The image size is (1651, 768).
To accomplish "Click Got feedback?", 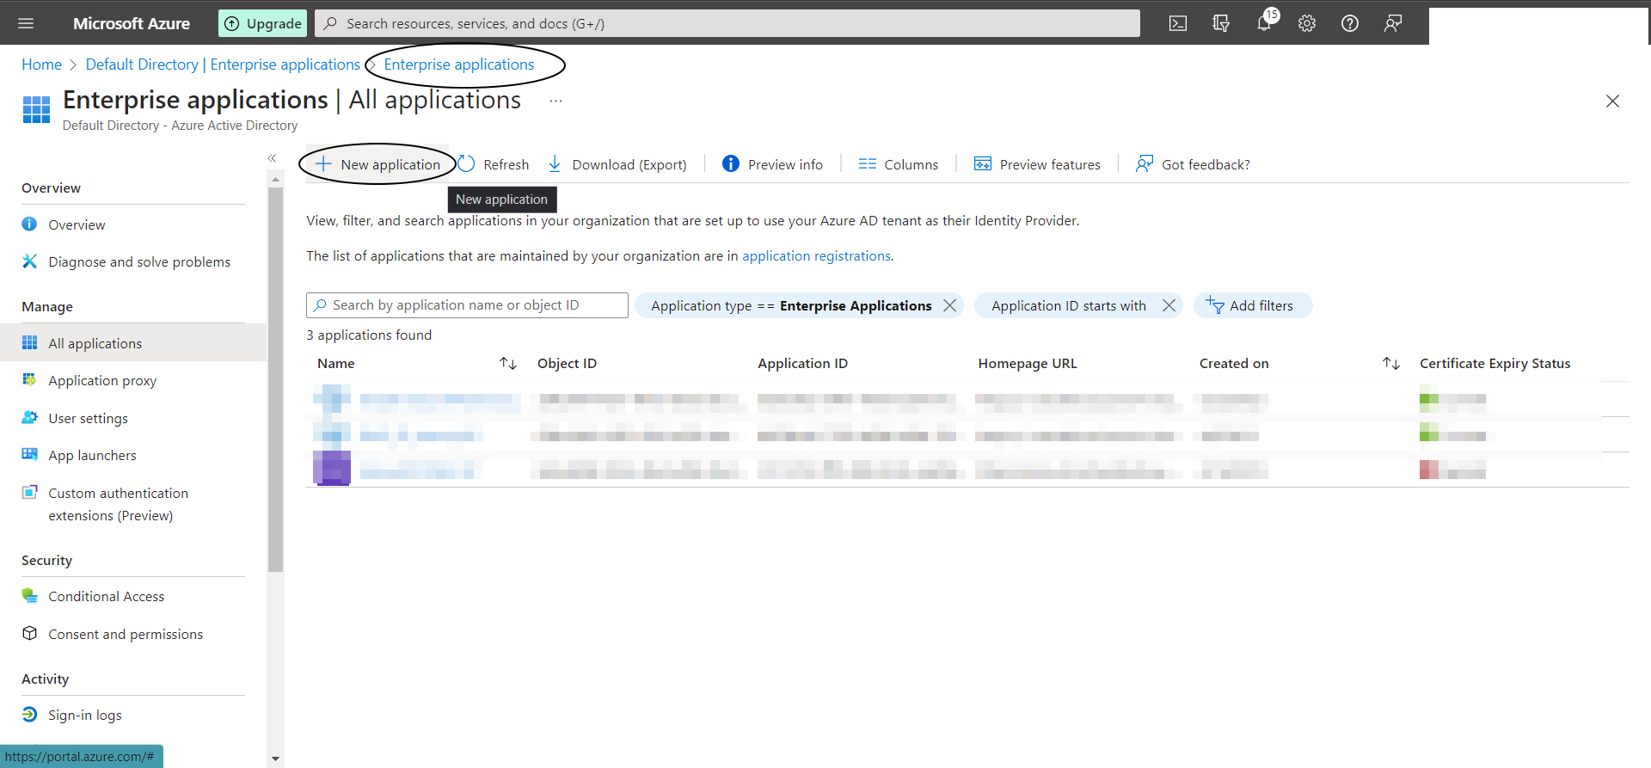I will (1193, 164).
